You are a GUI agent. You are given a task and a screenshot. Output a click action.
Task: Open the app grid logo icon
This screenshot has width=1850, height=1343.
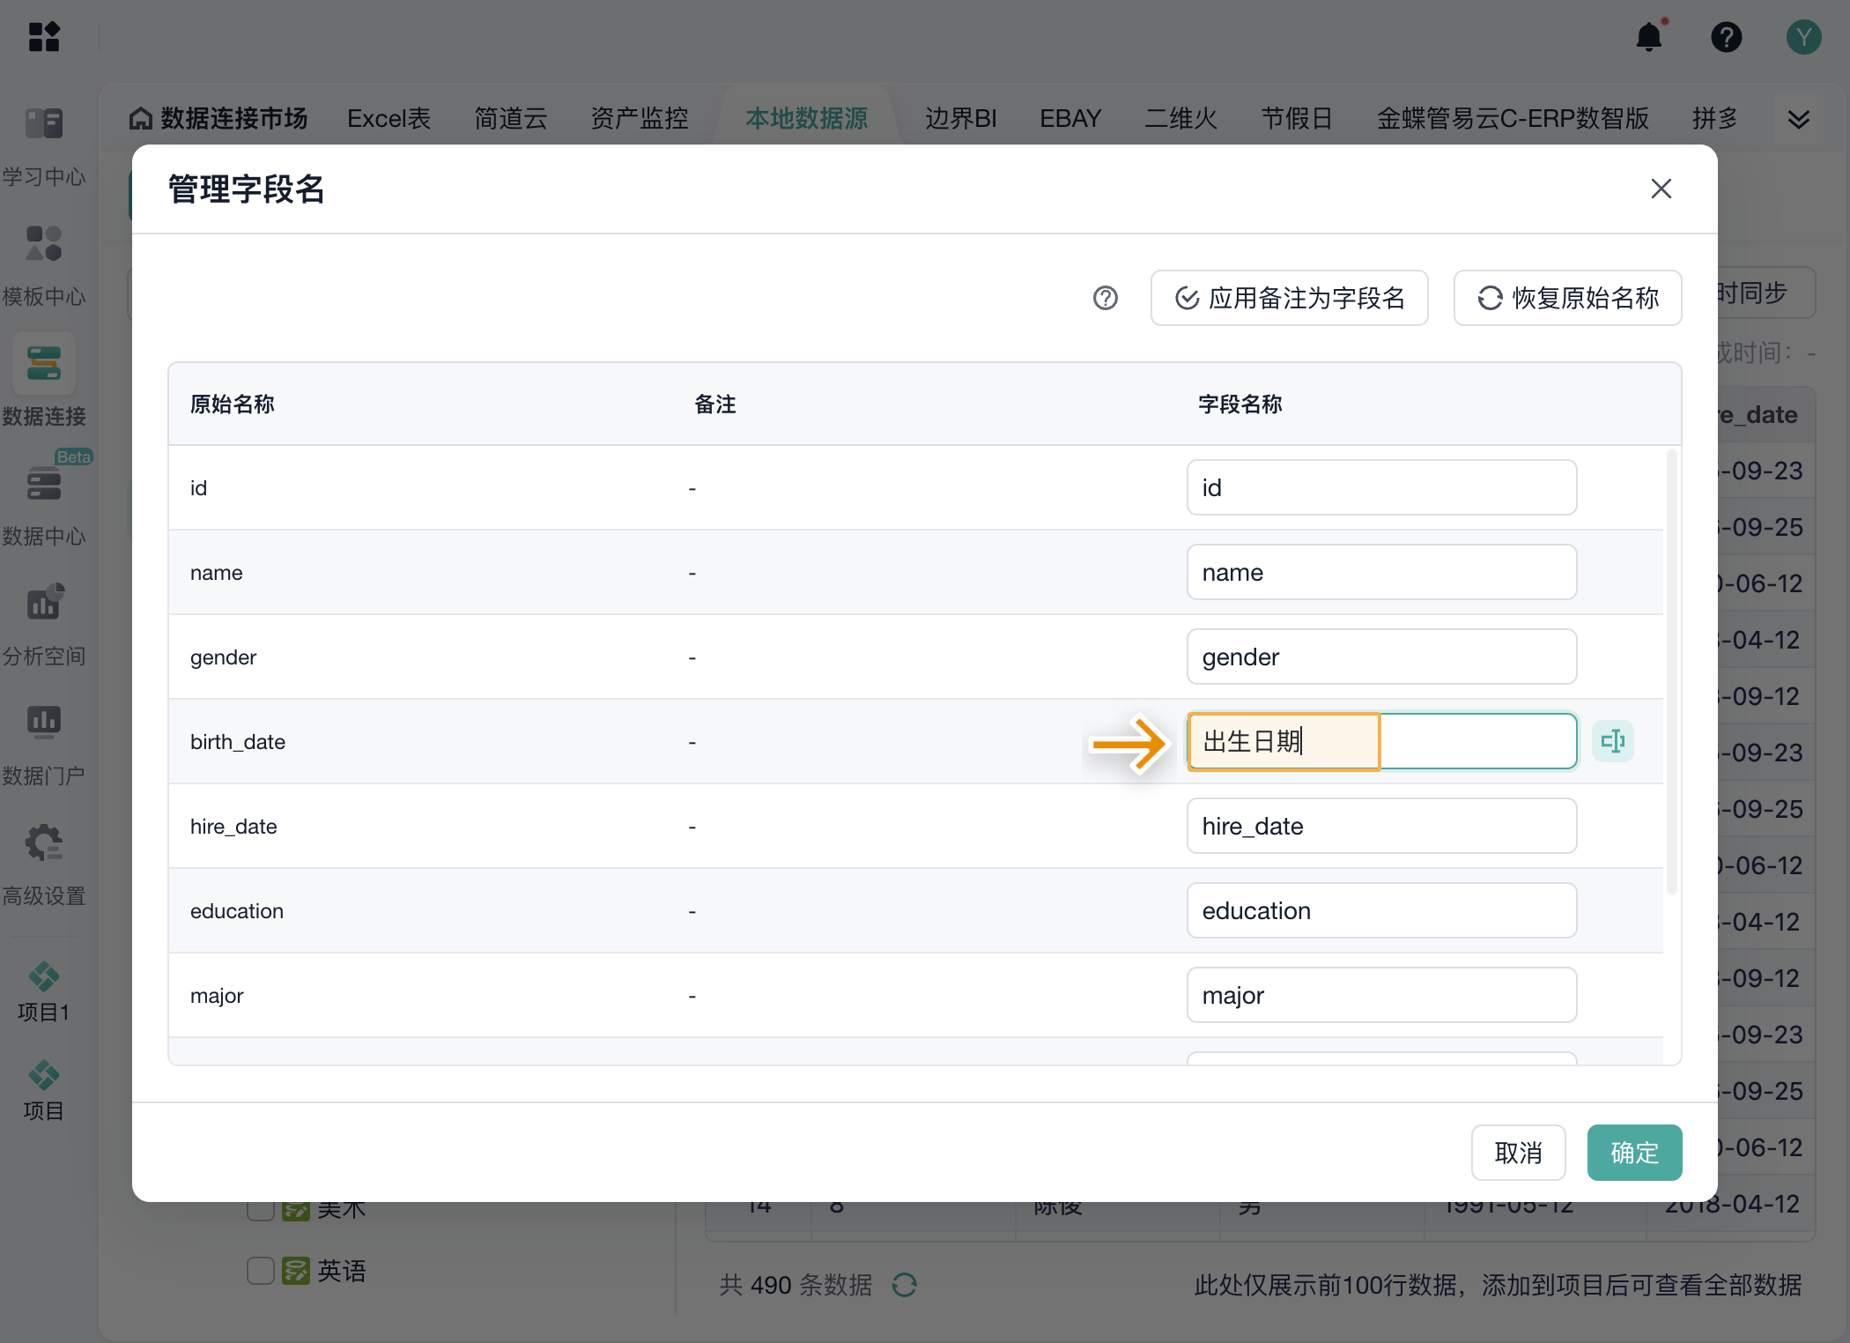[x=44, y=37]
